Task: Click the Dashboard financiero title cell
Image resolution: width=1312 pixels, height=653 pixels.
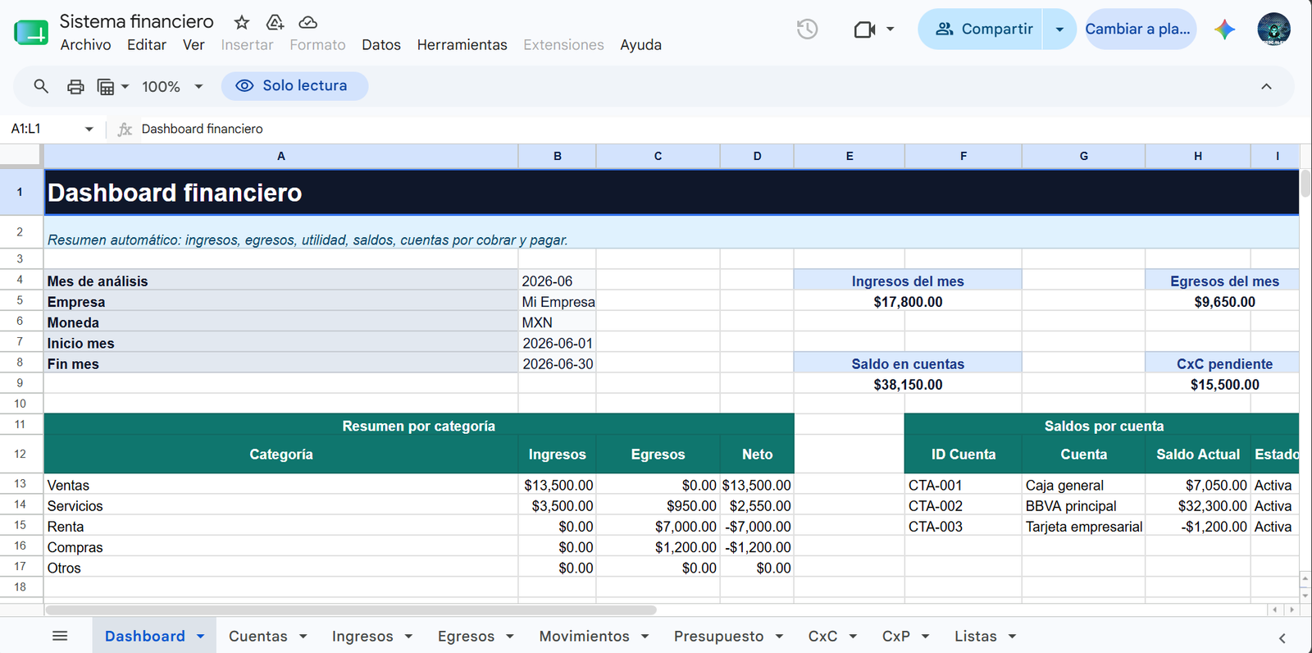Action: coord(671,193)
